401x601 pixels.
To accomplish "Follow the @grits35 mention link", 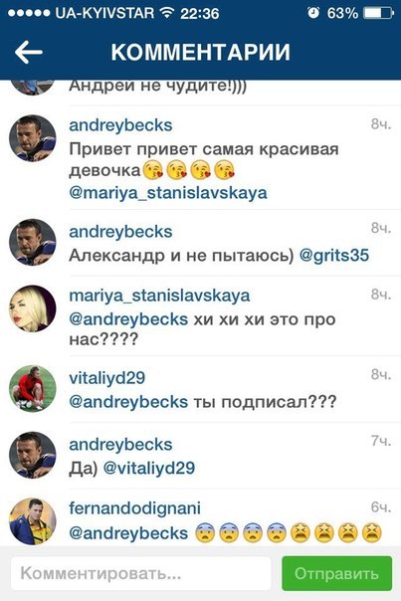I will (334, 256).
